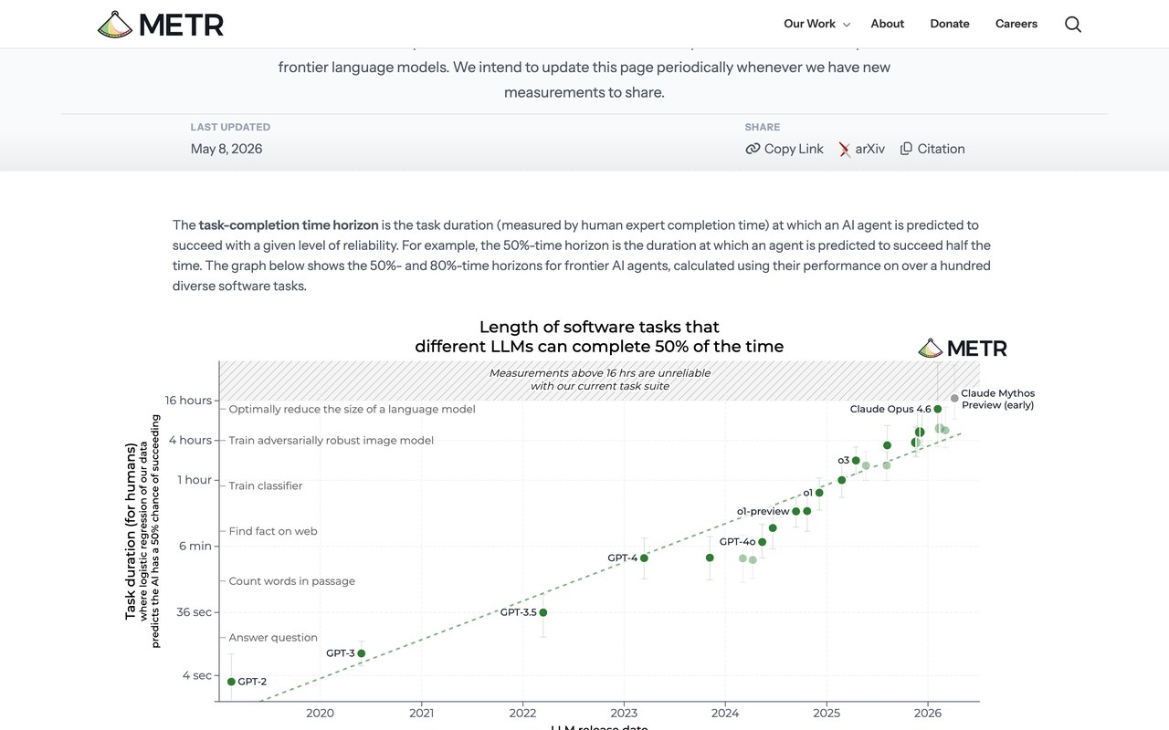Screen dimensions: 1169x730
Task: Click the 2024 x-axis year label
Action: click(725, 713)
